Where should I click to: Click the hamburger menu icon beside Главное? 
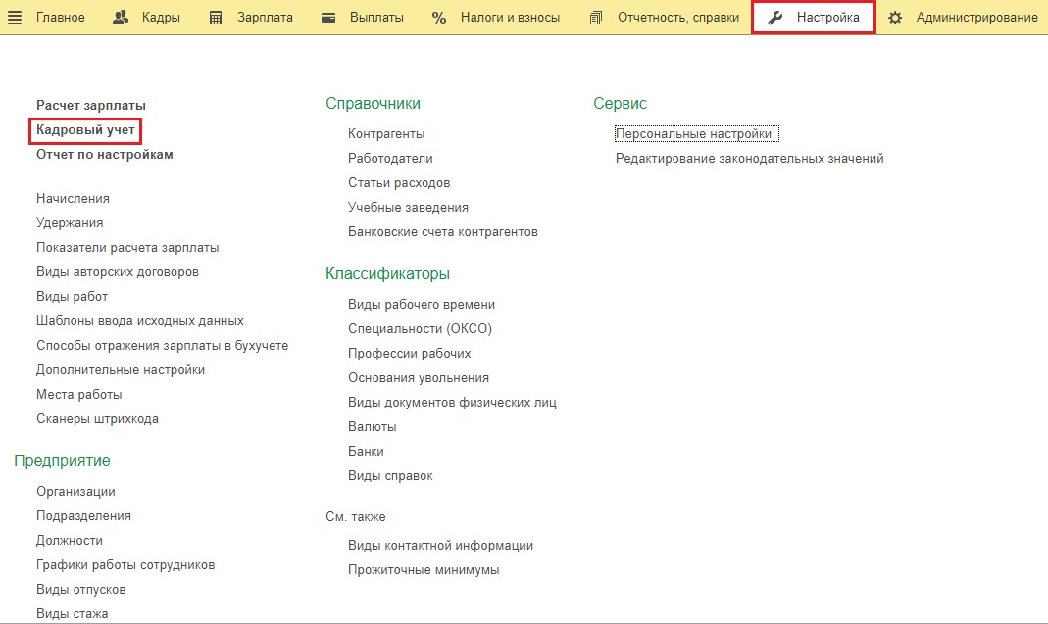16,18
